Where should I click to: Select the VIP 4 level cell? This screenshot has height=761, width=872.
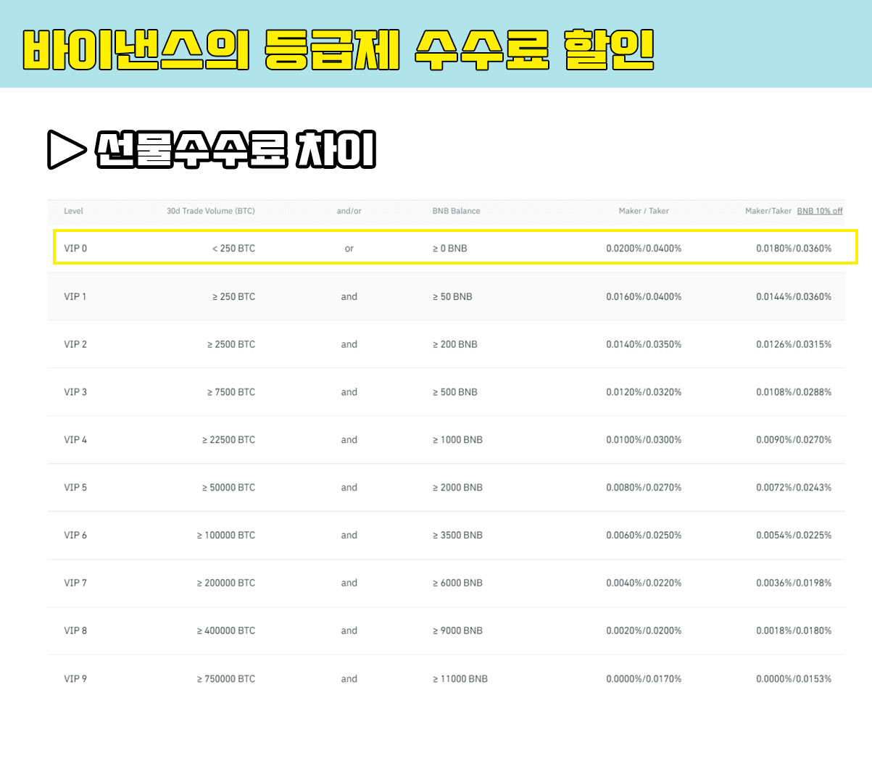pyautogui.click(x=75, y=440)
